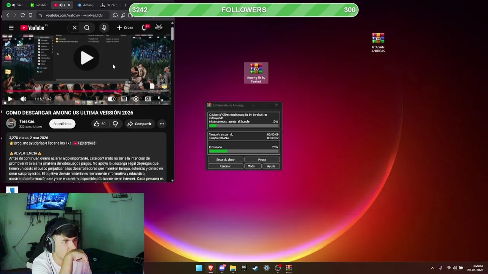488x274 pixels.
Task: Reload the YouTube page
Action: (x=23, y=15)
